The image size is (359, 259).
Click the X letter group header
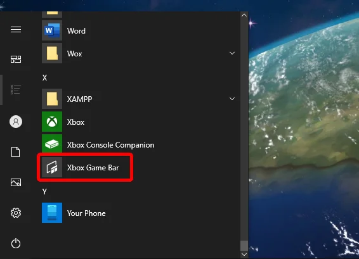(x=44, y=78)
